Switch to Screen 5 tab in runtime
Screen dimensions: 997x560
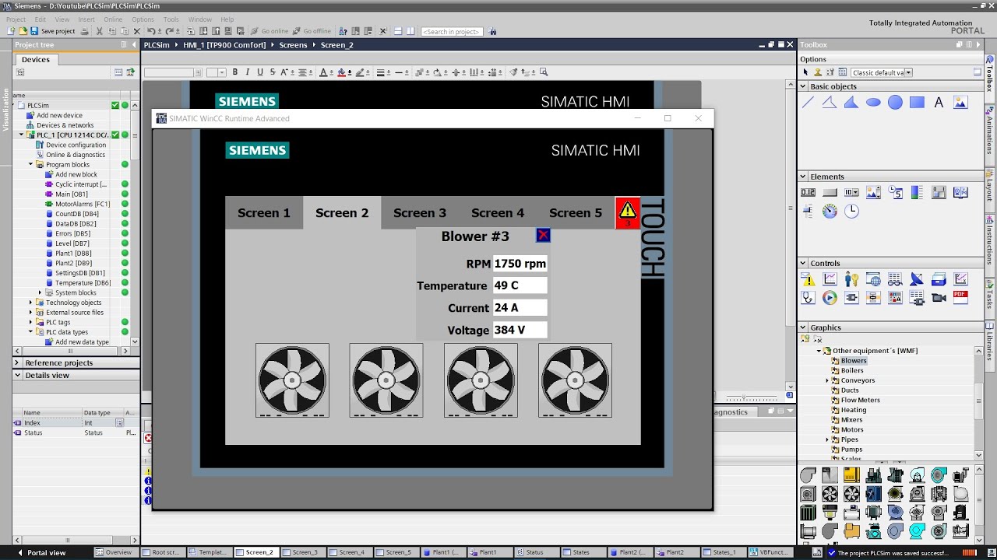click(576, 213)
